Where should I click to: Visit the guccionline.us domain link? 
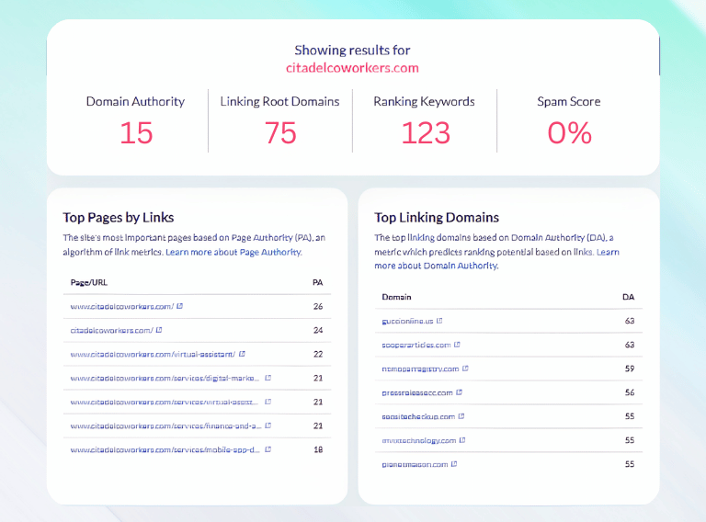(x=407, y=321)
